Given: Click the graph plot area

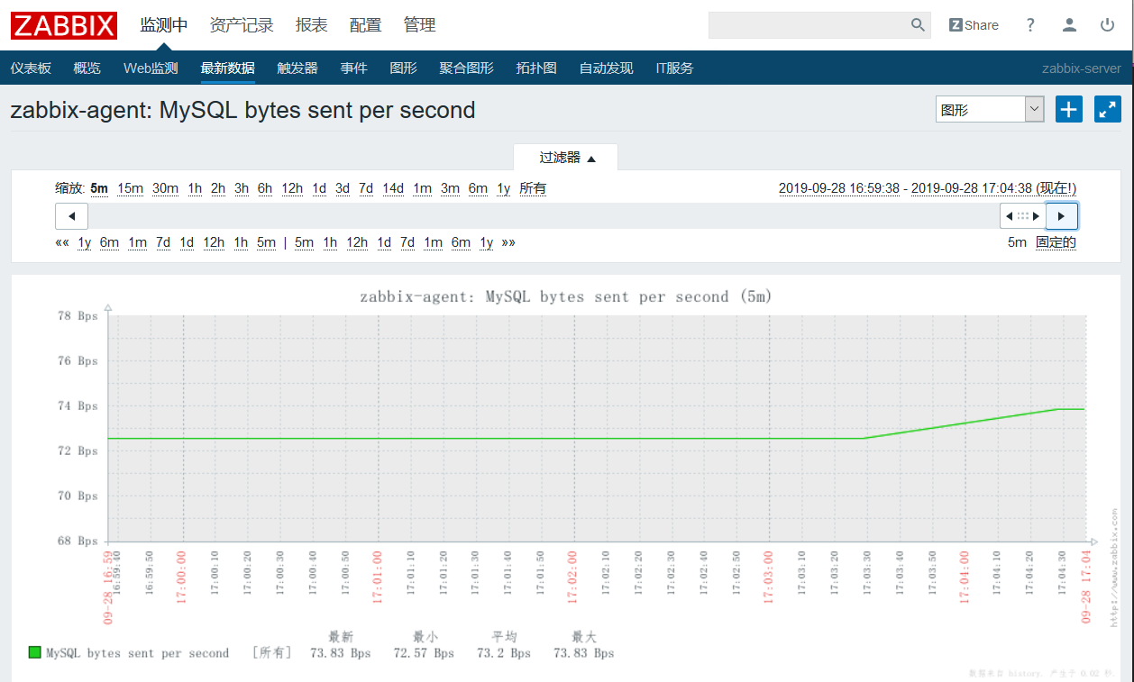Looking at the screenshot, I should pyautogui.click(x=597, y=428).
